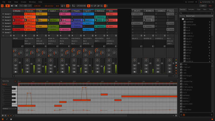Click the punch-in ramp icon
Screen dimensions: 215x121
pyautogui.click(x=30, y=6)
